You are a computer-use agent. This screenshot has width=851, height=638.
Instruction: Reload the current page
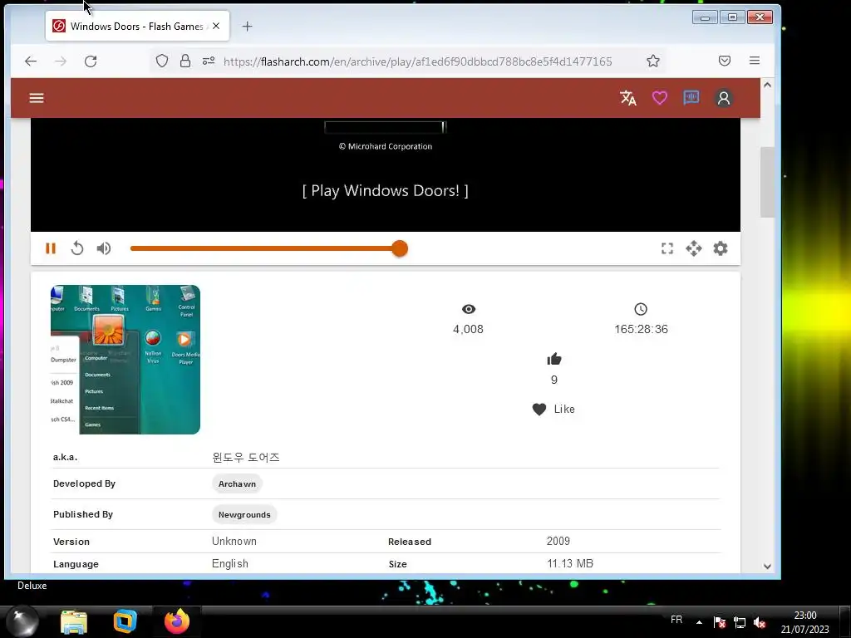coord(91,61)
